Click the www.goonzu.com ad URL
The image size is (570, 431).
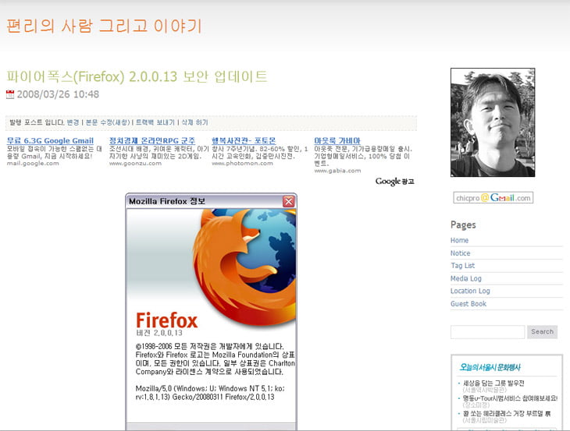pyautogui.click(x=135, y=163)
